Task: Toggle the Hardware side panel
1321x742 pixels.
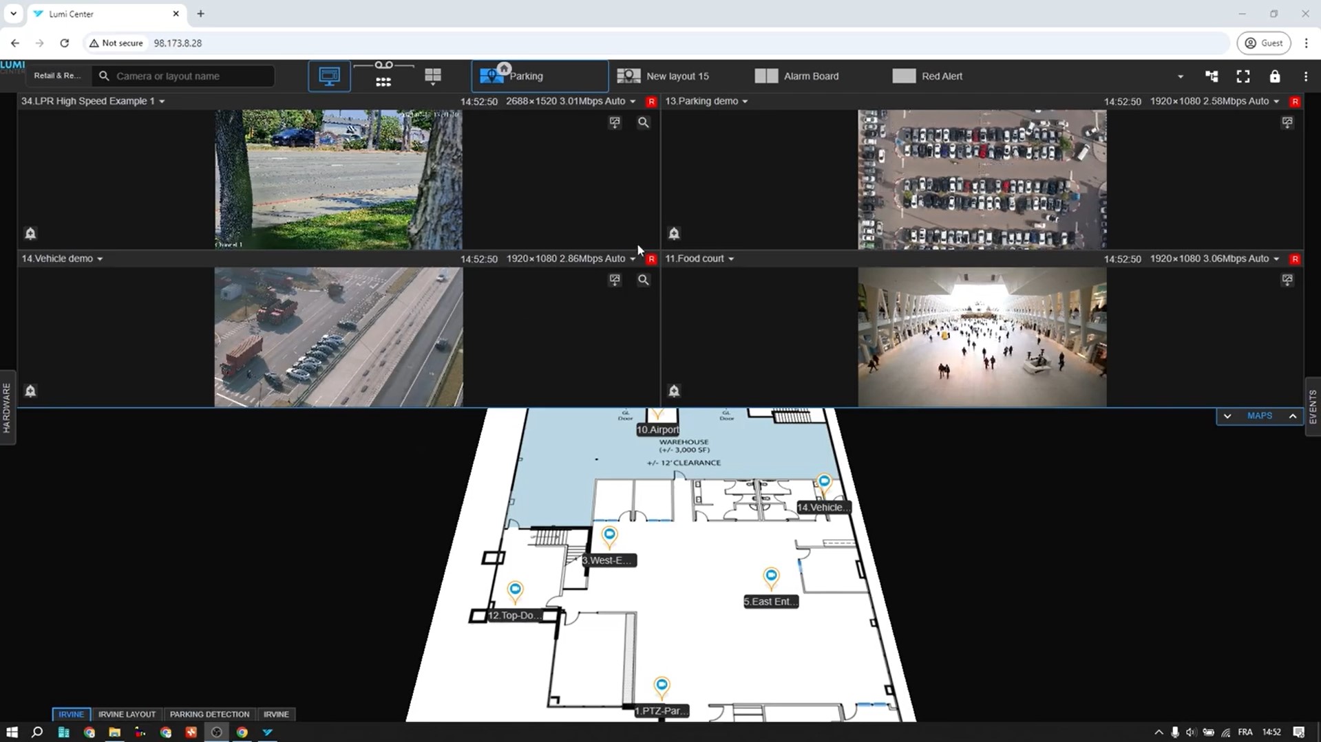Action: tap(7, 408)
